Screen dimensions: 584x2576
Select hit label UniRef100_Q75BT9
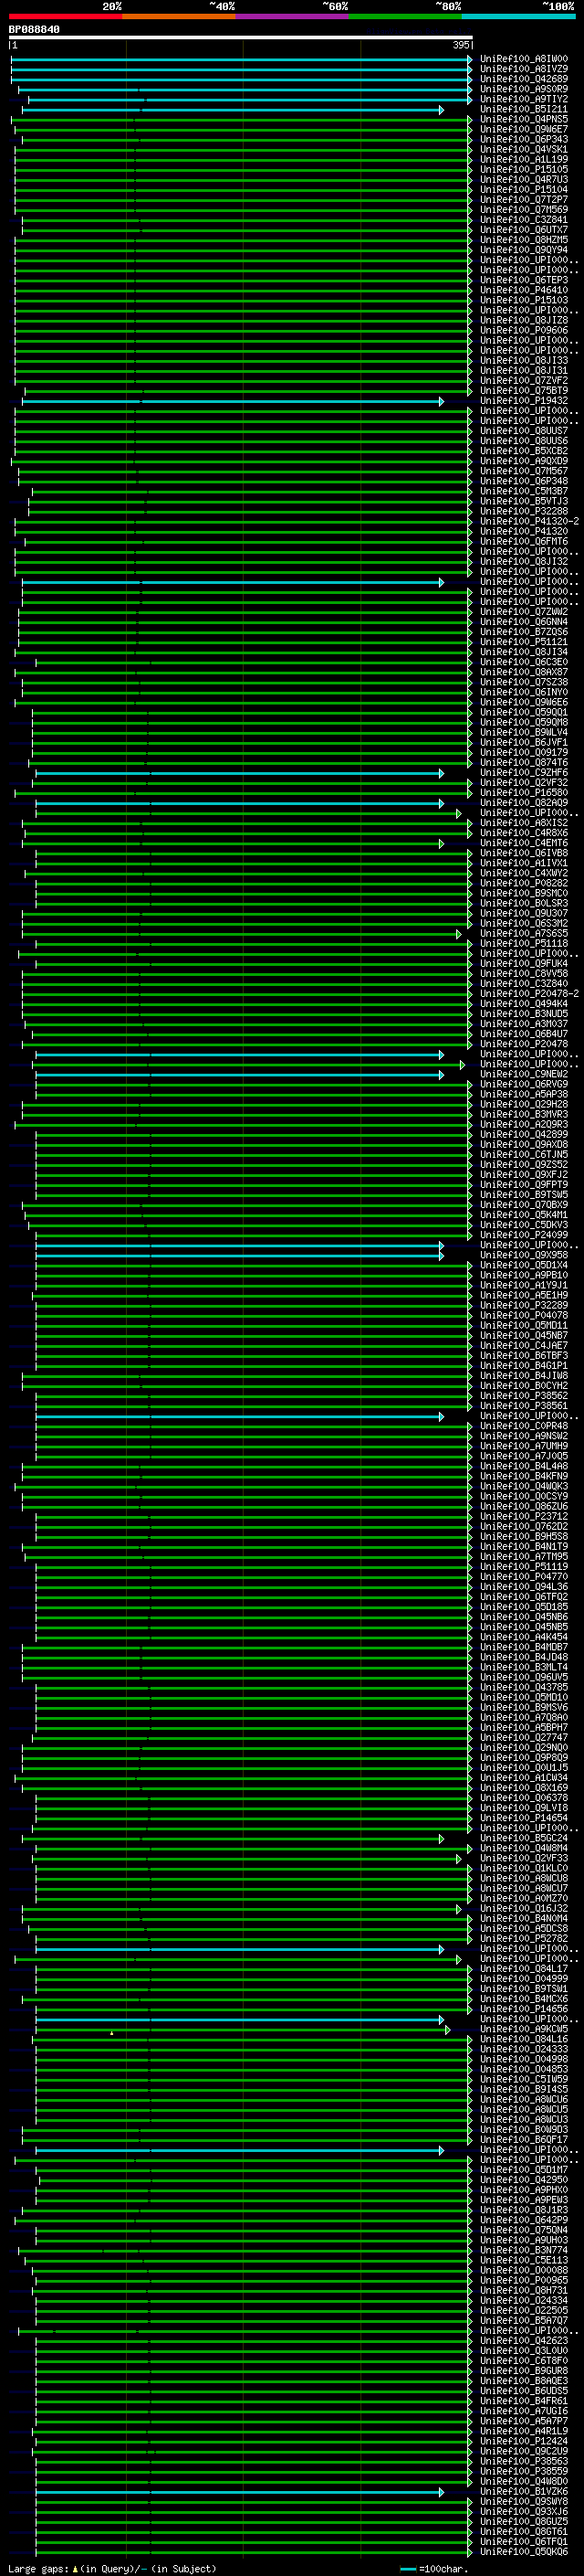pos(524,391)
